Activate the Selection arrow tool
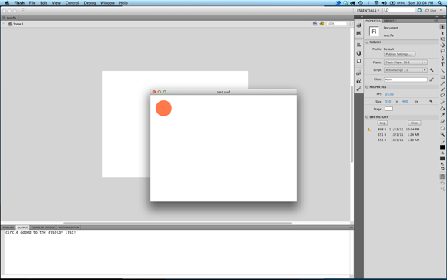Image resolution: width=447 pixels, height=280 pixels. coord(442,26)
